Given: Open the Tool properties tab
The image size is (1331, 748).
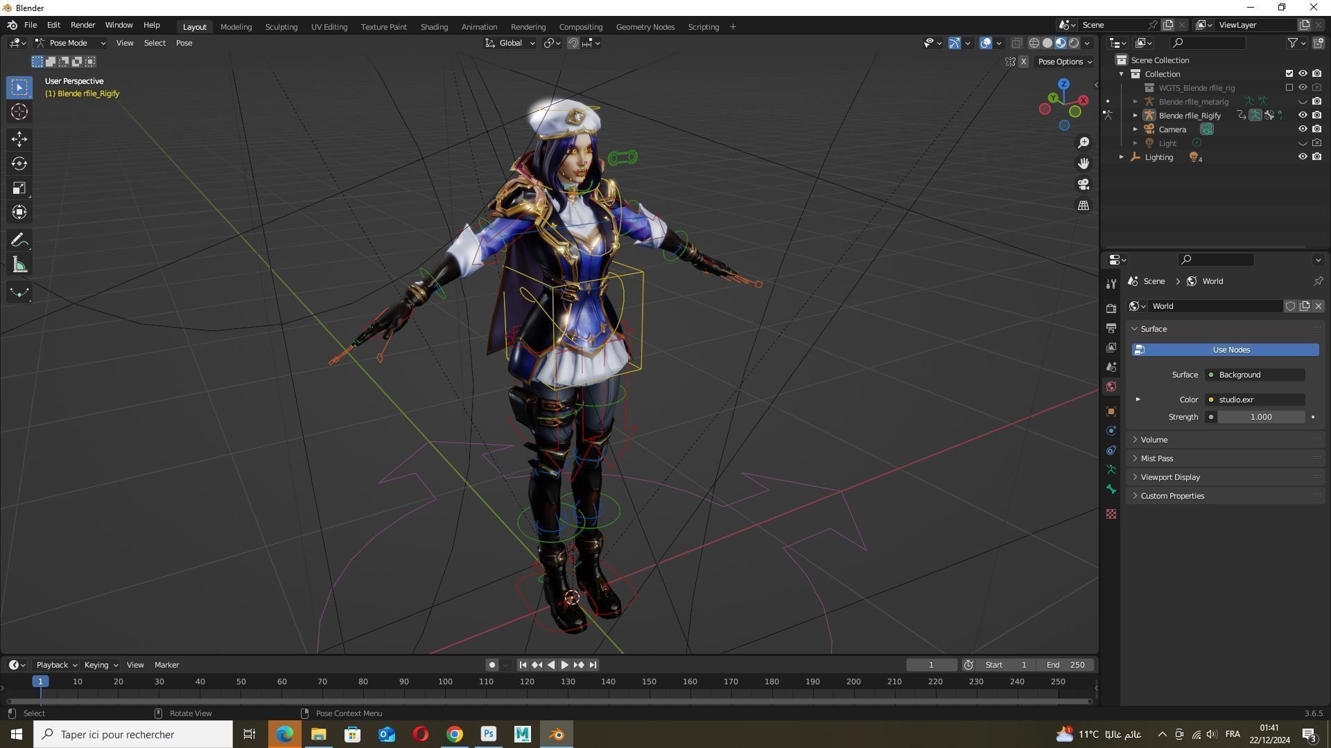Looking at the screenshot, I should pos(1111,284).
